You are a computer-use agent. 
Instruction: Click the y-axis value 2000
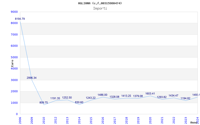pyautogui.click(x=14, y=91)
